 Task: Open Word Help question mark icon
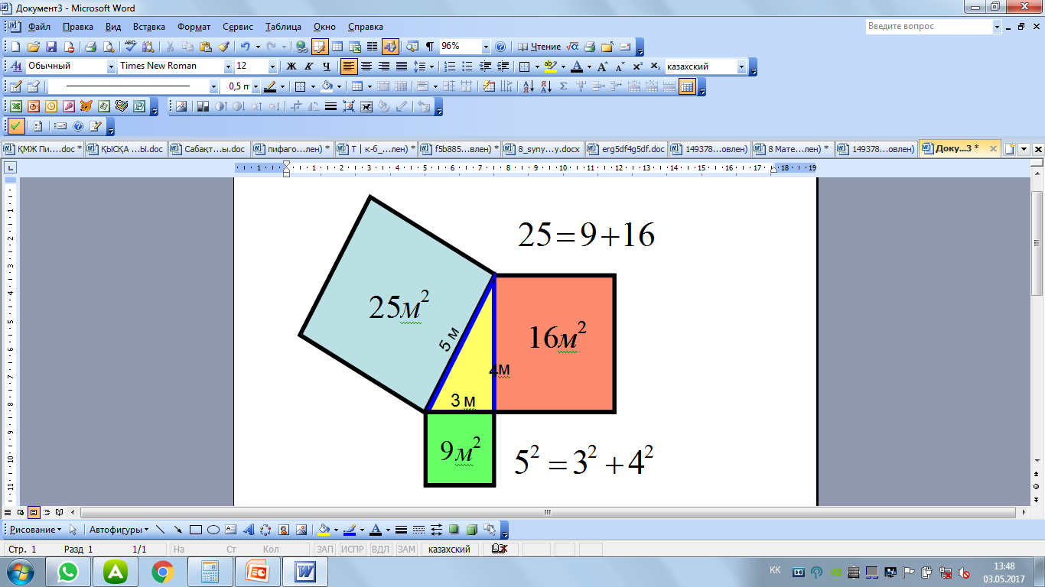tap(500, 47)
